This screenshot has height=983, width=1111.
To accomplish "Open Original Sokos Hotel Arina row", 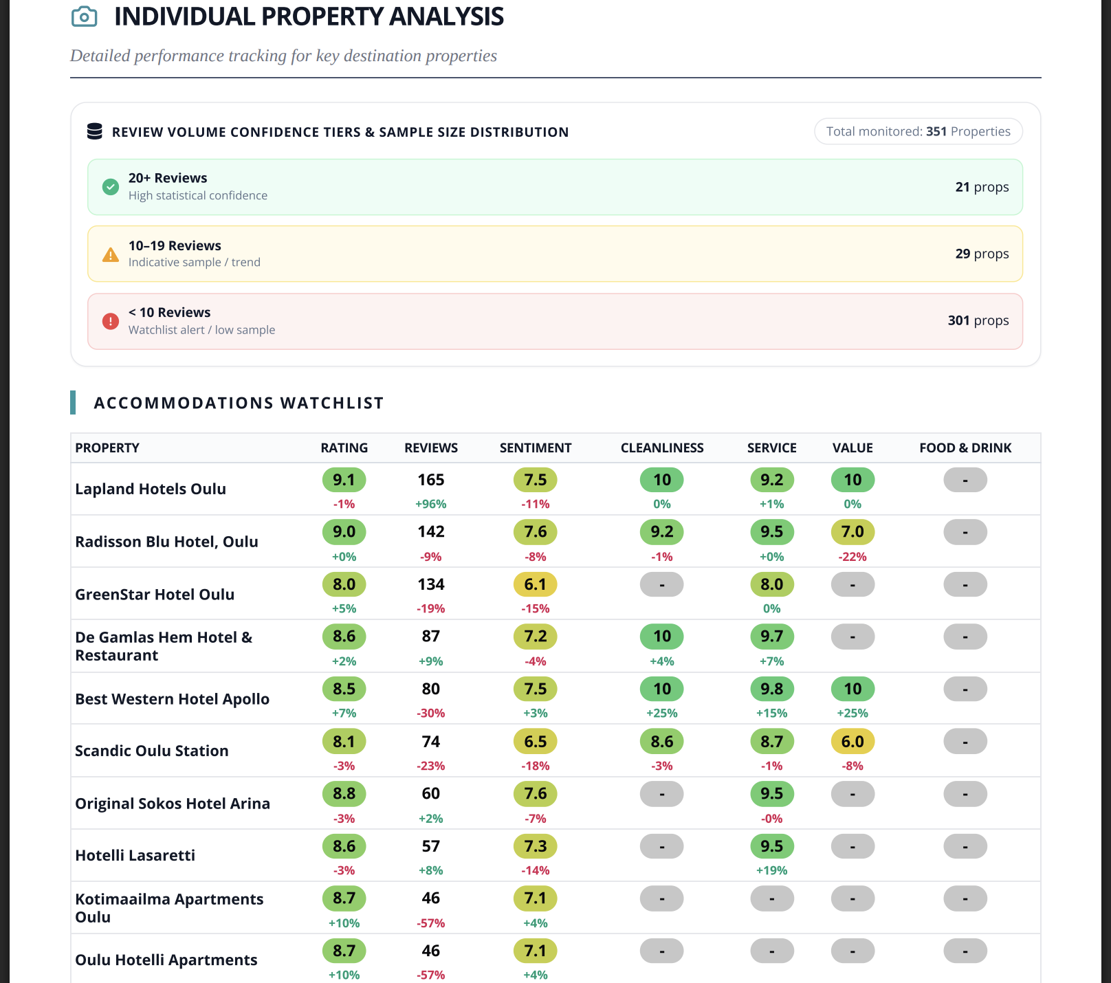I will click(555, 803).
